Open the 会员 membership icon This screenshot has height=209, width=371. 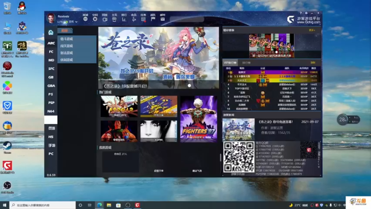(x=134, y=19)
